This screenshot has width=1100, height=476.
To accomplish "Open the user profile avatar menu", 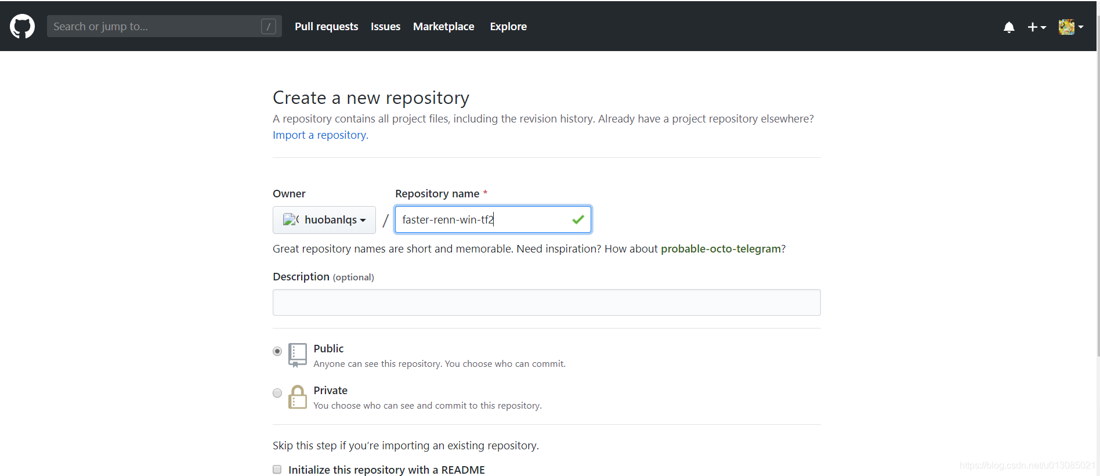I will [x=1070, y=27].
